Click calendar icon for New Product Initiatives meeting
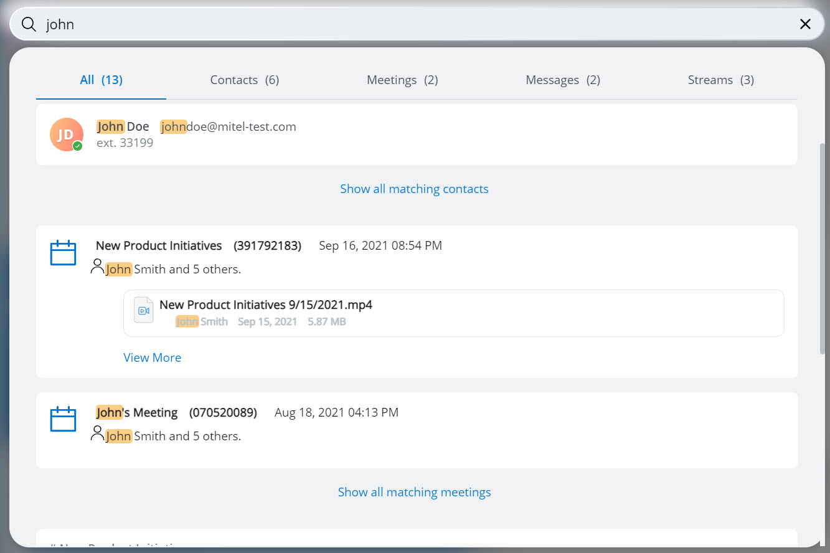The height and width of the screenshot is (553, 830). (63, 253)
